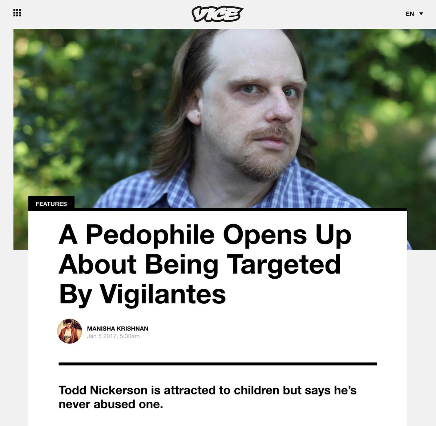The height and width of the screenshot is (426, 436).
Task: Click the article headline about vigilantes
Action: click(205, 265)
